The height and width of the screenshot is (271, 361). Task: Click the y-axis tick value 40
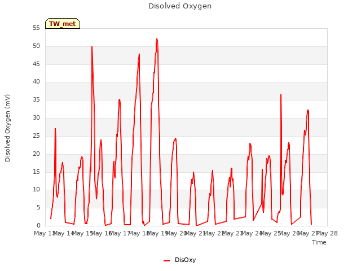point(36,81)
